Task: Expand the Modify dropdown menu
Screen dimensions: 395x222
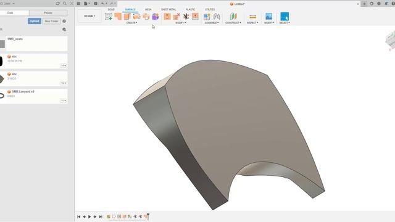Action: (181, 23)
